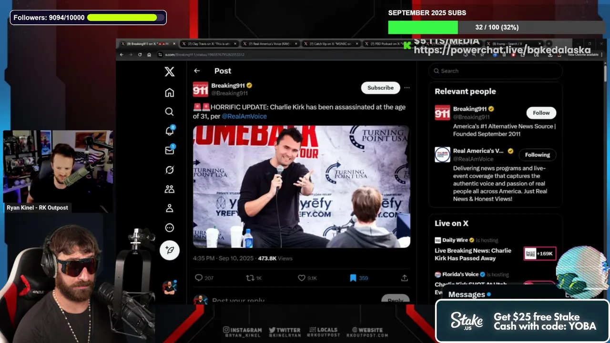Open the More circle icon in sidebar

[x=170, y=228]
